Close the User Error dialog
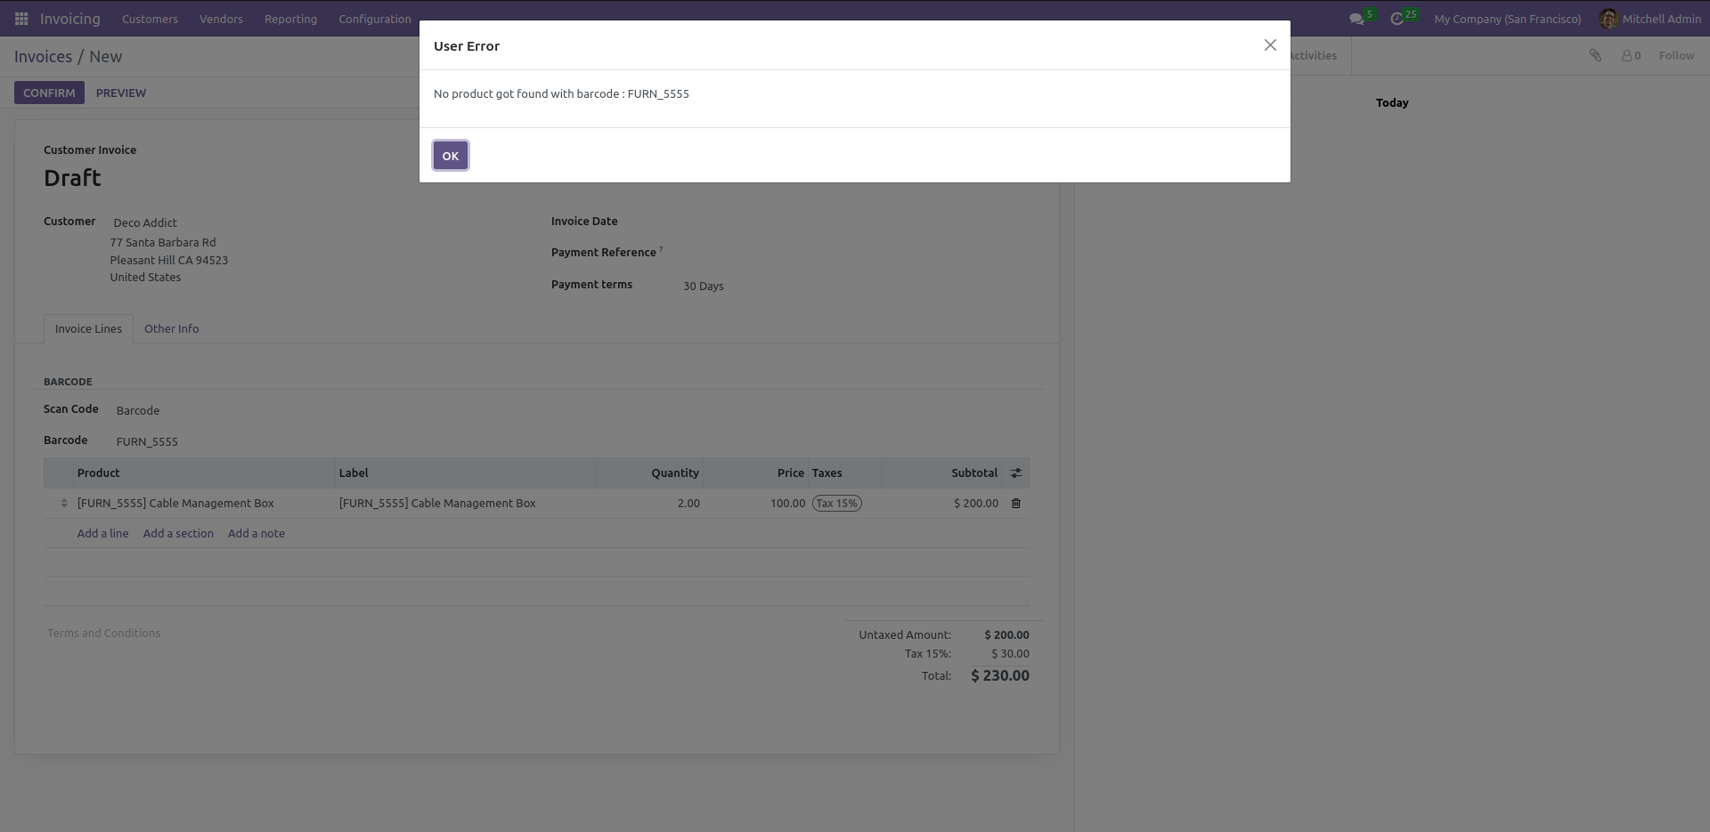 click(1270, 45)
